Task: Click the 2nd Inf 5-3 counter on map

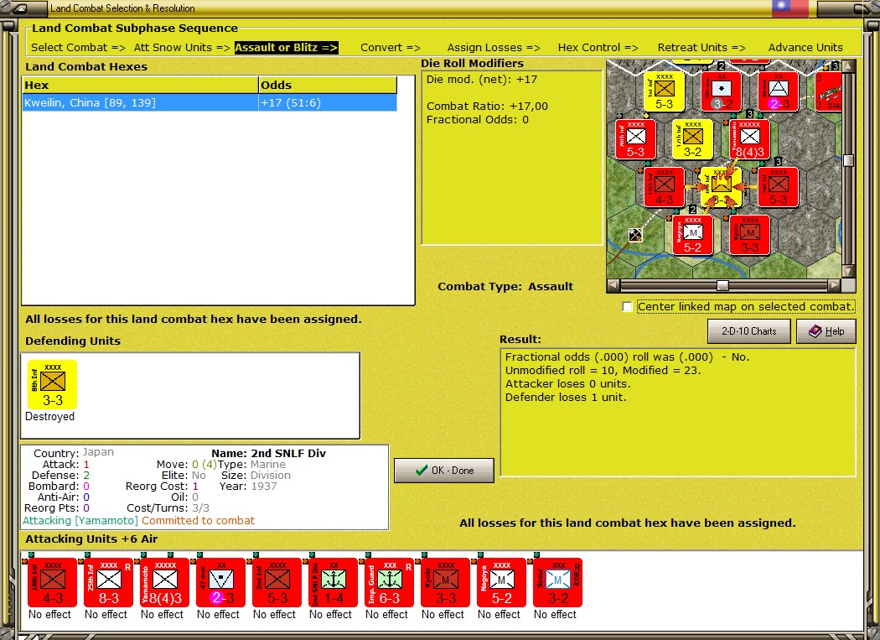Action: [x=778, y=187]
